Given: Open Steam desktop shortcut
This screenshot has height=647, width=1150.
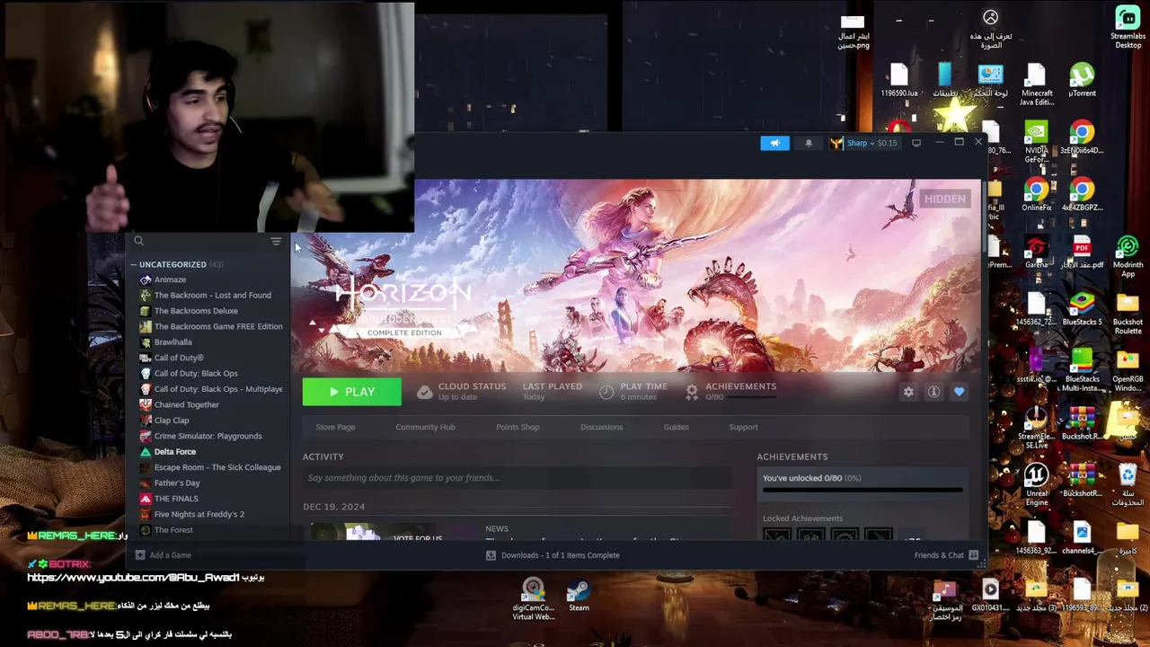Looking at the screenshot, I should (579, 595).
